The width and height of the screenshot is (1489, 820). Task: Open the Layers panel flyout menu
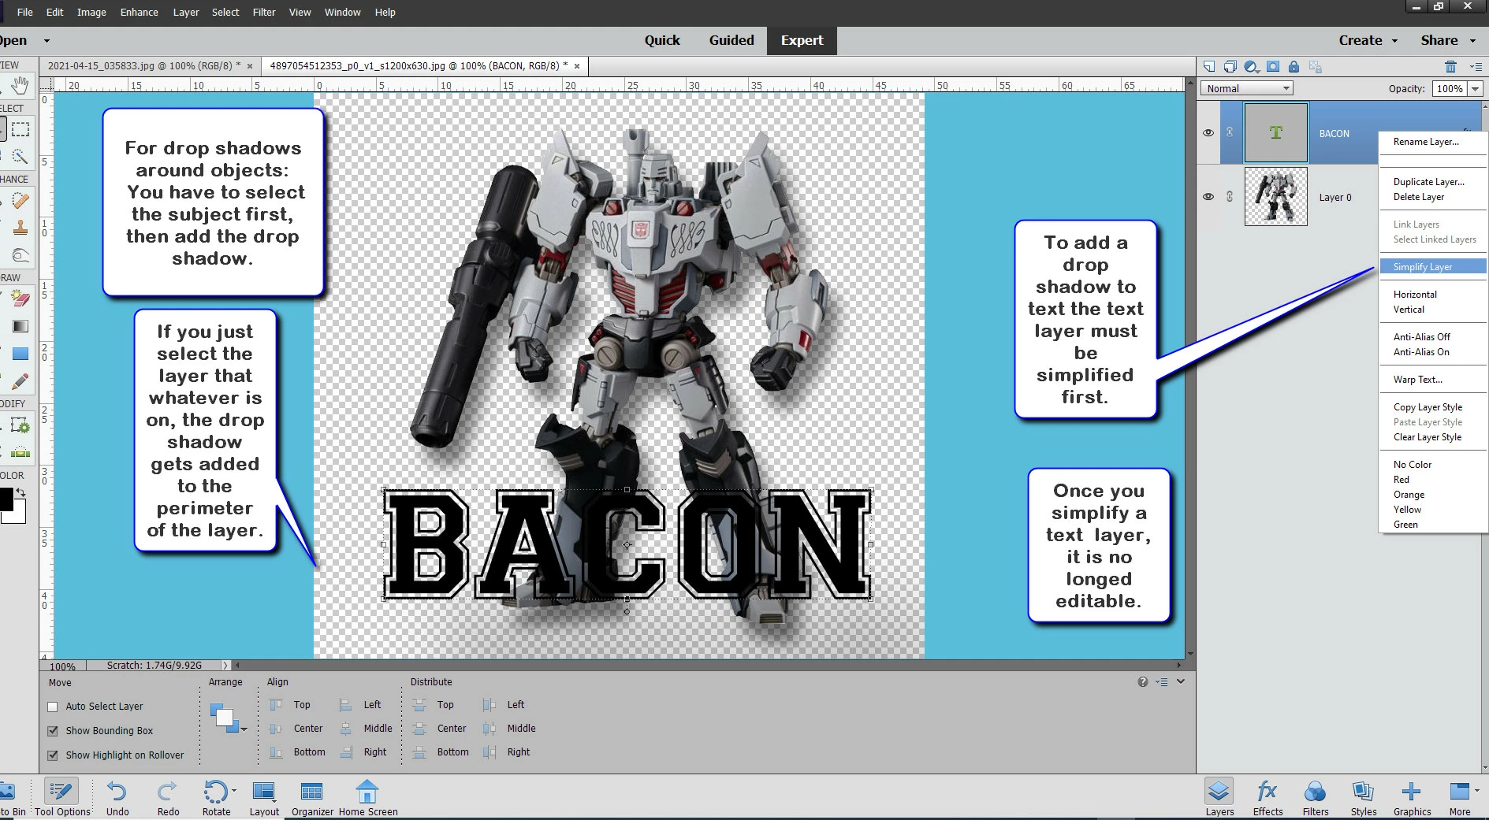click(x=1475, y=67)
